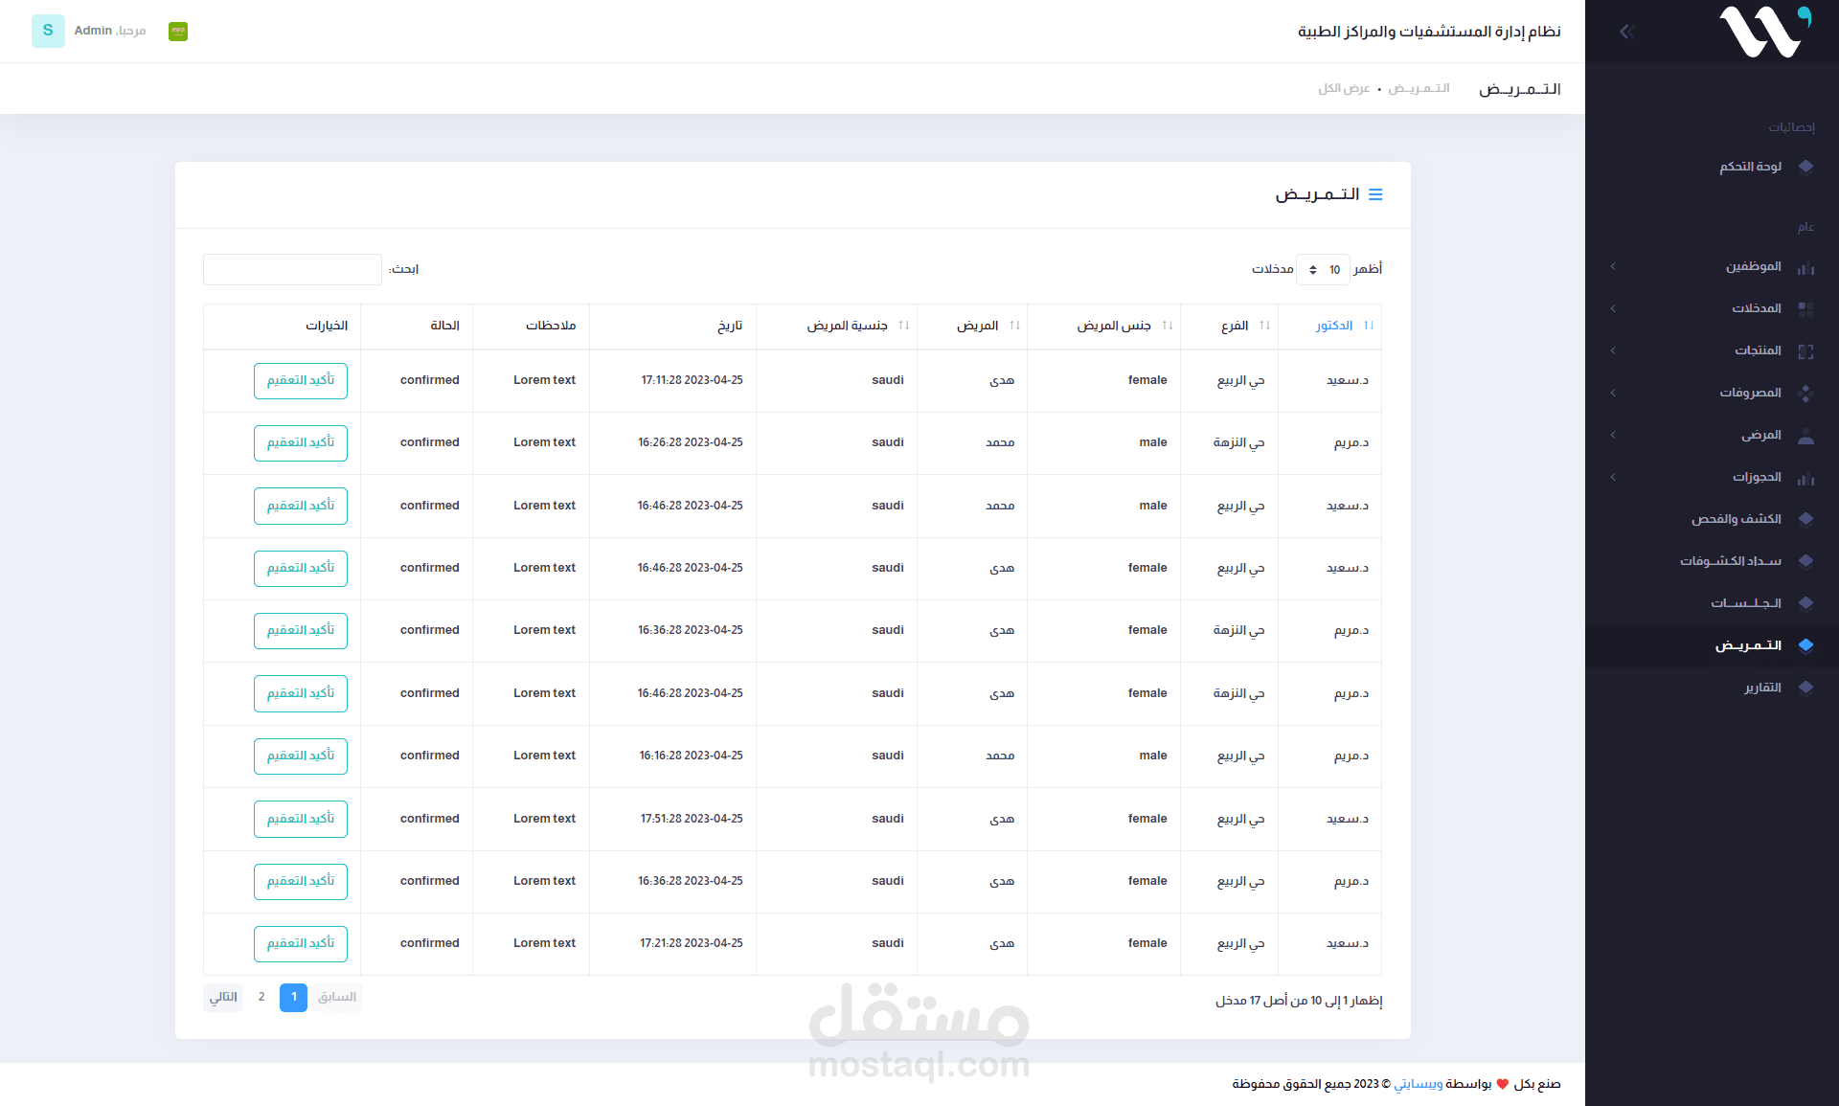Expand the الحجوزات sidebar submenu
The height and width of the screenshot is (1106, 1839).
[1756, 477]
